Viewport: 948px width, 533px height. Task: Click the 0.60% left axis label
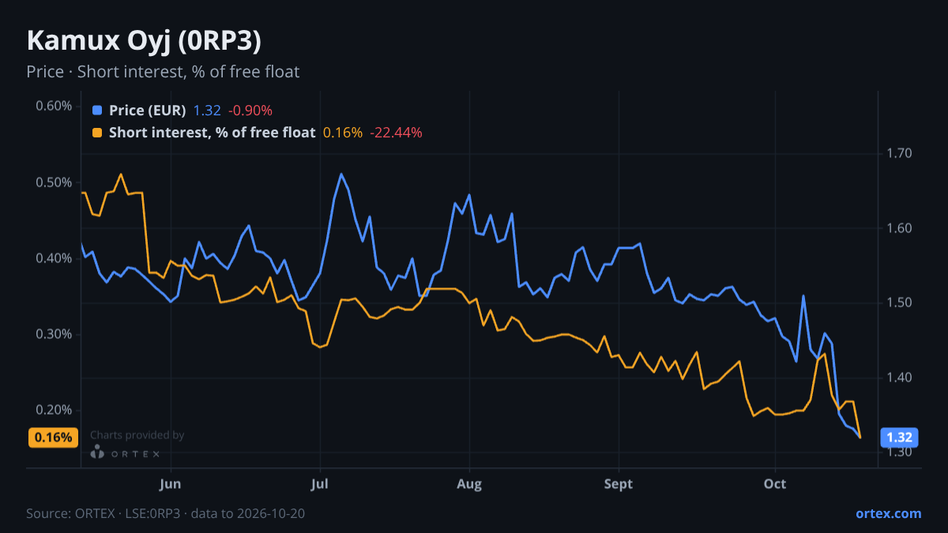tap(54, 107)
